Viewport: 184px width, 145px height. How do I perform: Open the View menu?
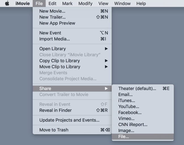tap(103, 3)
